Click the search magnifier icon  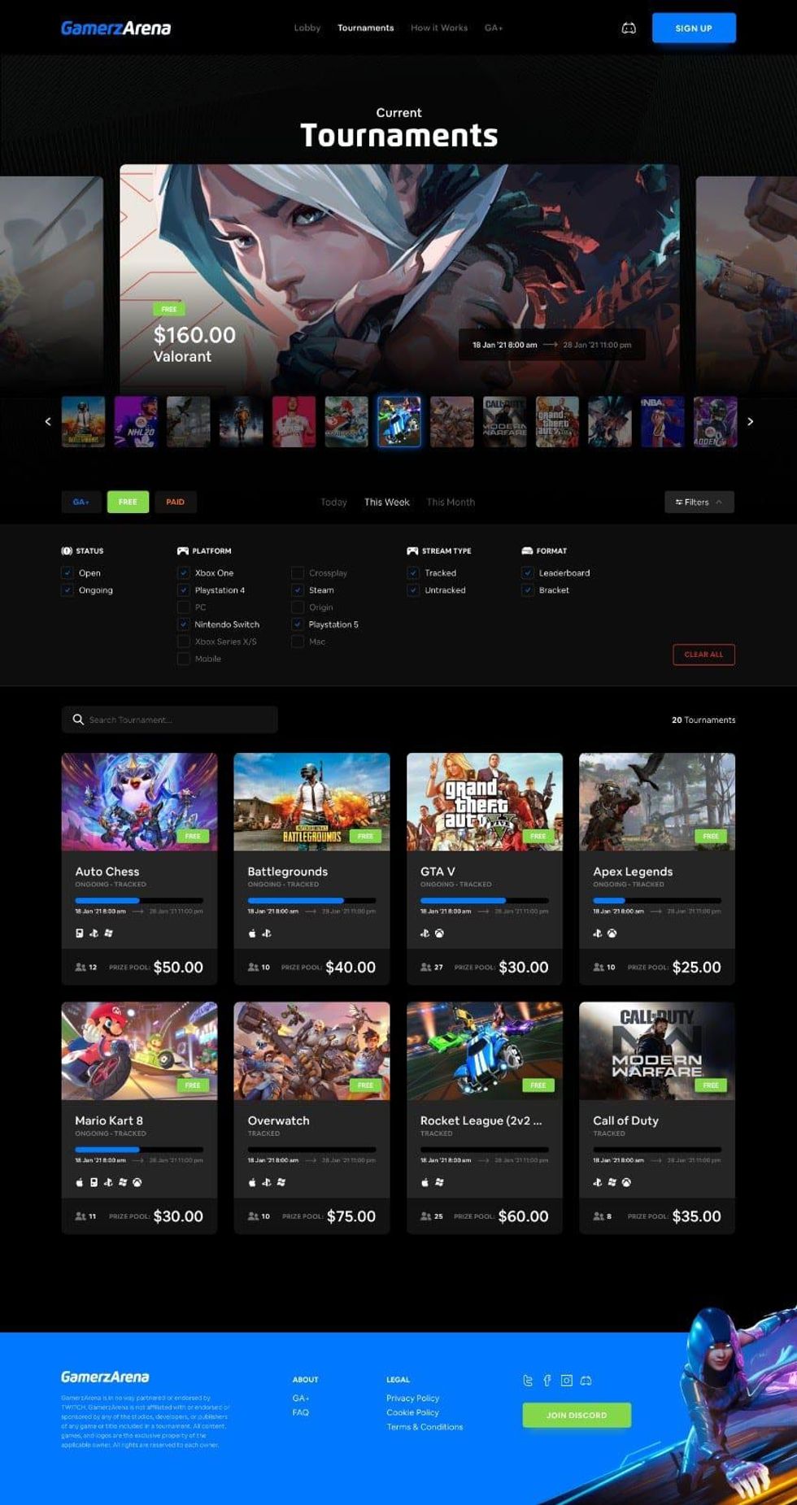(x=78, y=720)
